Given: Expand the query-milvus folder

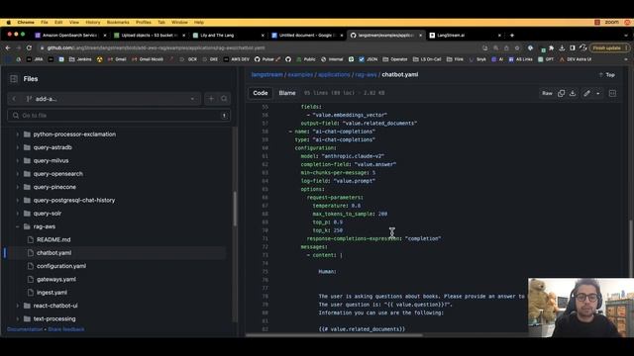Looking at the screenshot, I should pos(18,160).
